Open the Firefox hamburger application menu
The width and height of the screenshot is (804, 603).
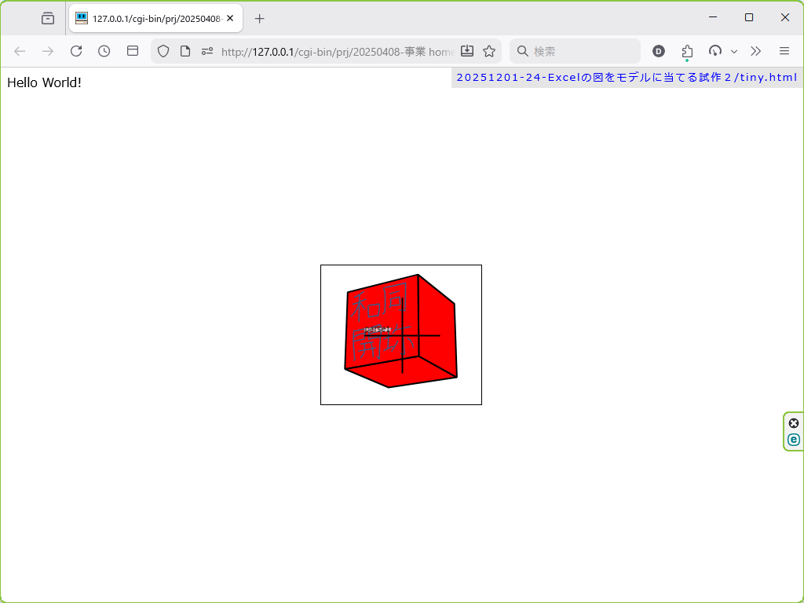point(784,51)
